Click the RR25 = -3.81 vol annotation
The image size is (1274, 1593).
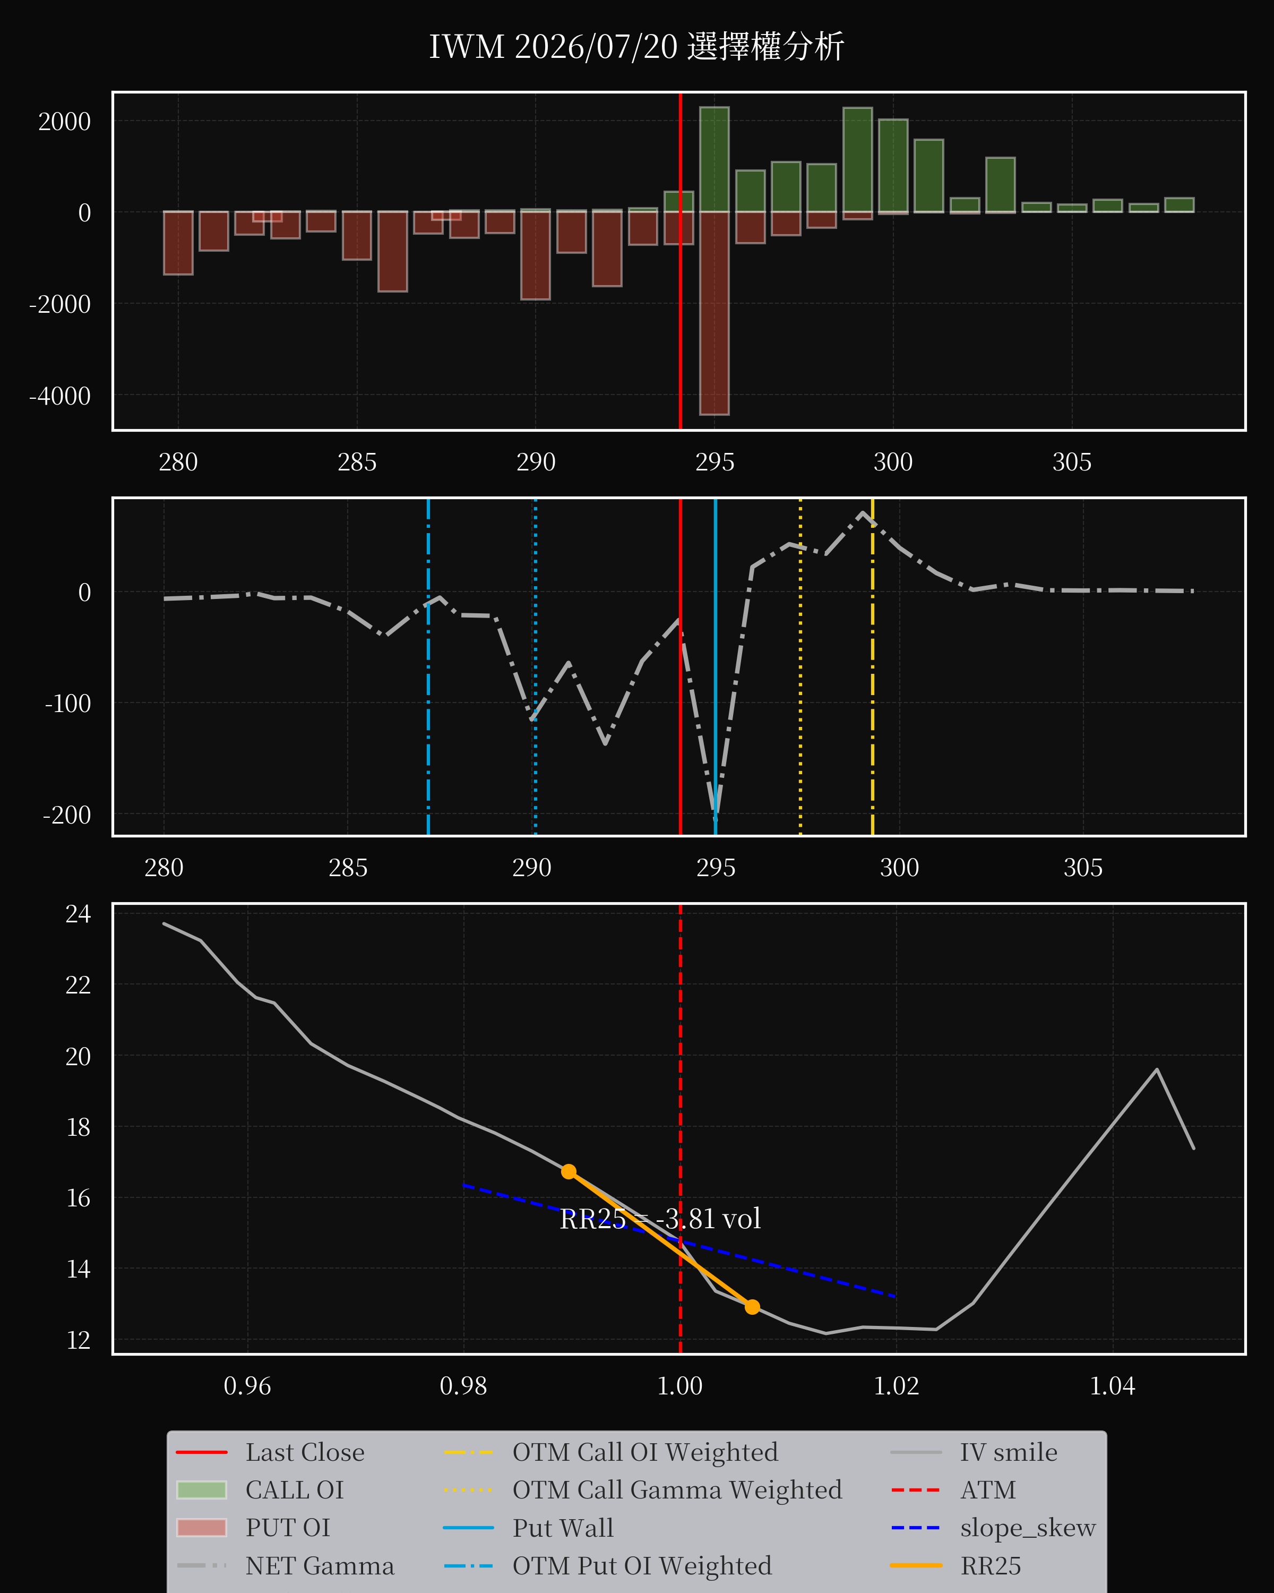[660, 1219]
